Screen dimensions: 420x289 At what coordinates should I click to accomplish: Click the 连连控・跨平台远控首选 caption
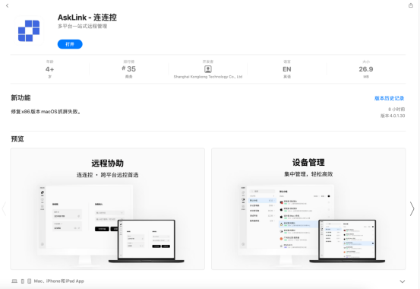107,175
